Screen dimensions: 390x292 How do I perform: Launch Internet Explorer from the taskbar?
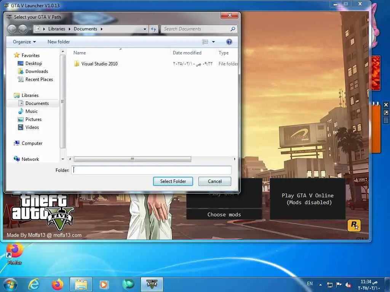(34, 284)
